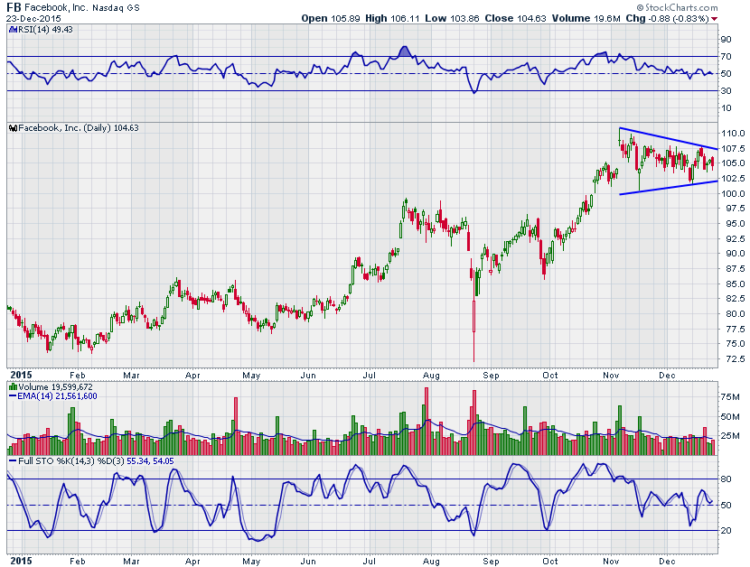
Task: Click the 70 overbought level on RSI axis
Action: pos(727,56)
